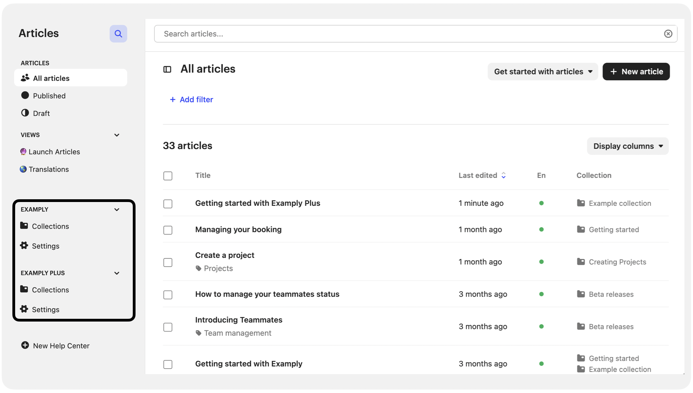
Task: Click the Projects tag label
Action: [218, 268]
